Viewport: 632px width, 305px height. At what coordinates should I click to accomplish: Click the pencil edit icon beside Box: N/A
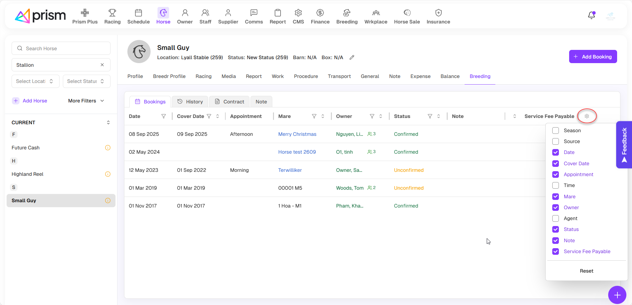coord(352,57)
